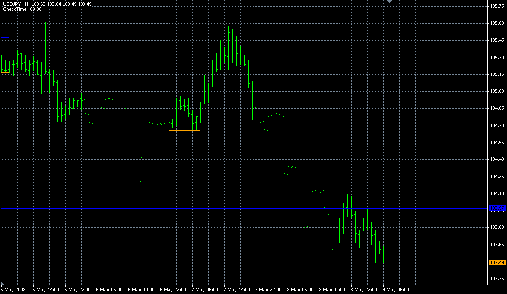This screenshot has height=294, width=507.
Task: Click the '105.45' price axis label
Action: 497,40
